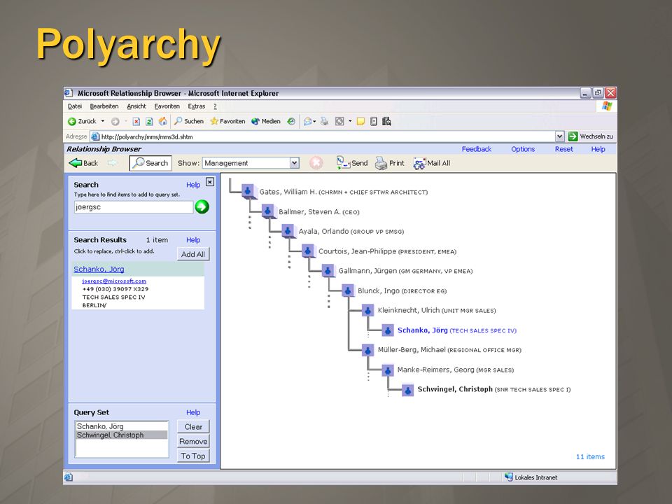Open Help link in Search panel
This screenshot has height=504, width=672.
[x=193, y=185]
